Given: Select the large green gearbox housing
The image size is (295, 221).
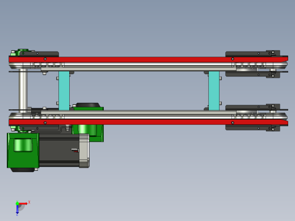Looking at the screenshot, I should tap(23, 150).
